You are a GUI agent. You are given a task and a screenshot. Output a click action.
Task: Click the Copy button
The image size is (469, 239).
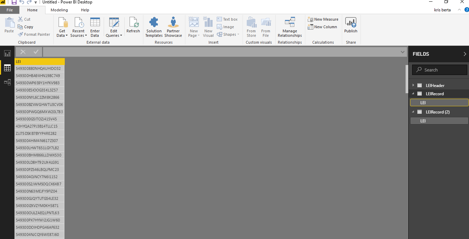pyautogui.click(x=26, y=27)
